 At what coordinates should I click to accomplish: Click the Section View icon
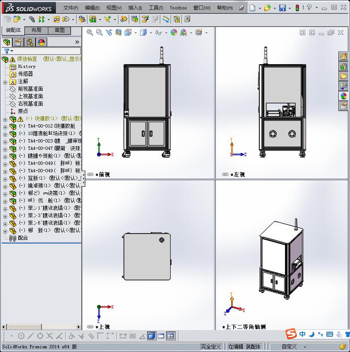pyautogui.click(x=118, y=32)
